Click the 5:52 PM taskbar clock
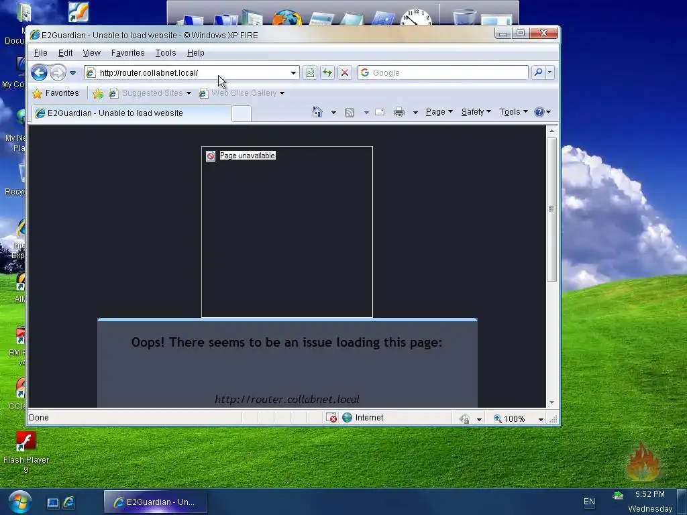Screen dimensions: 687x515 649,494
